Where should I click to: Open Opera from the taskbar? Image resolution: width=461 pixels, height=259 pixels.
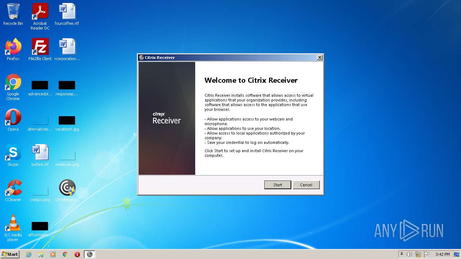(x=77, y=254)
